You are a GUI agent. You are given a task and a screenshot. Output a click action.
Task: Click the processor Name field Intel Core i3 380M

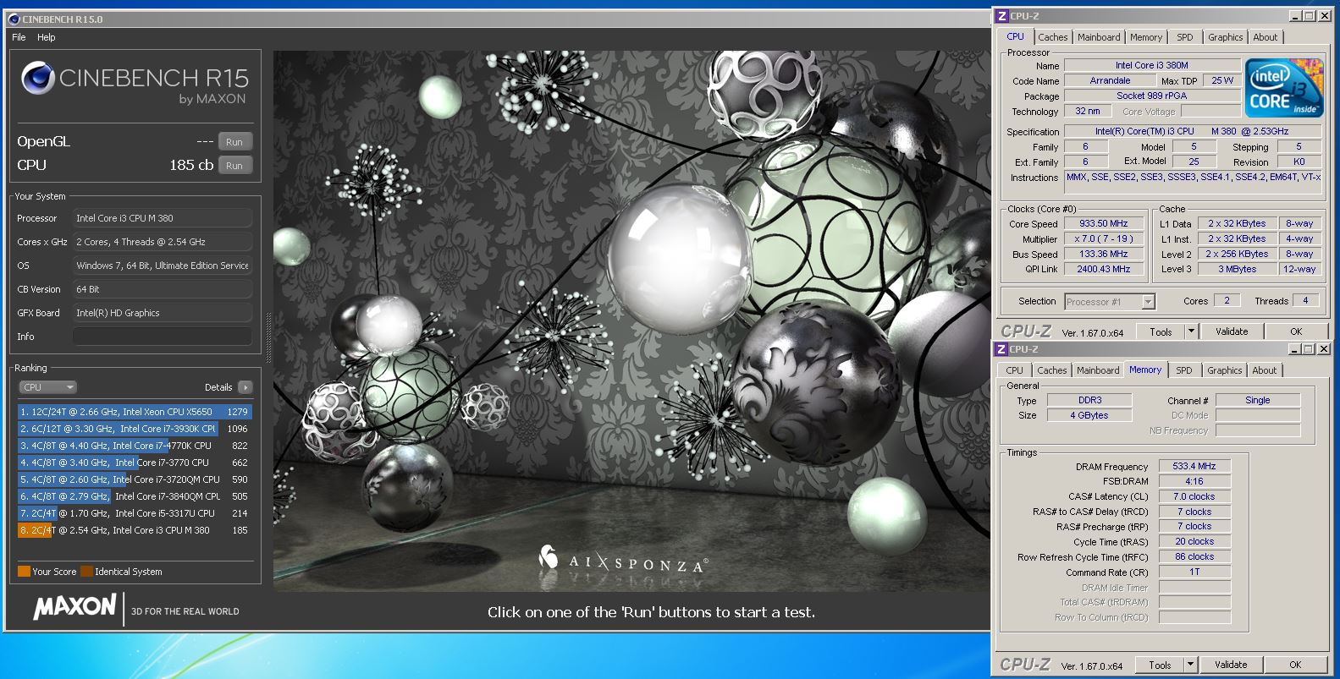point(1151,65)
